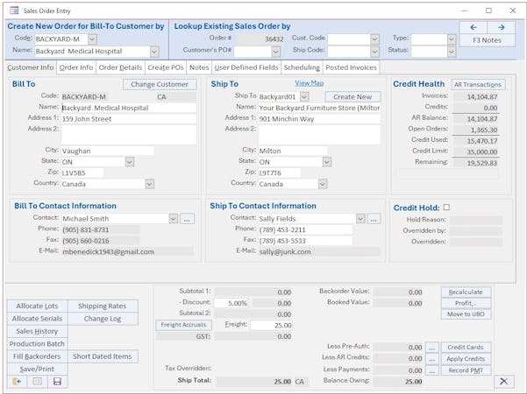Open the Cust. Code lookup dropdown
The height and width of the screenshot is (394, 527).
click(374, 39)
